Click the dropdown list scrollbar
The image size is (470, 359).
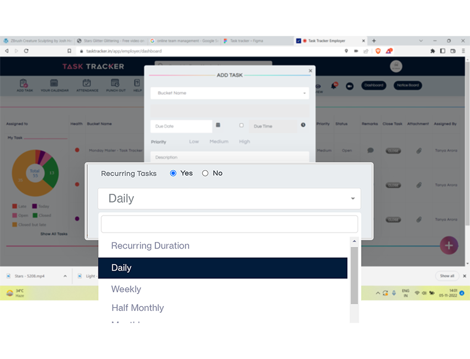point(354,275)
